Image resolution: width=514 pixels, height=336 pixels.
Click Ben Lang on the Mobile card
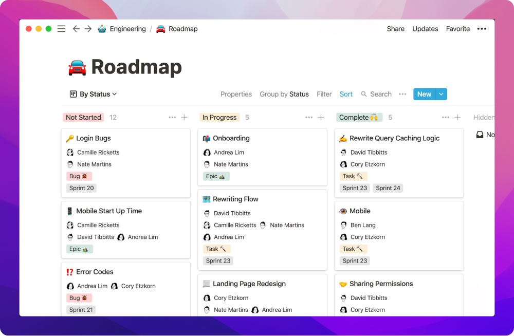click(x=363, y=225)
